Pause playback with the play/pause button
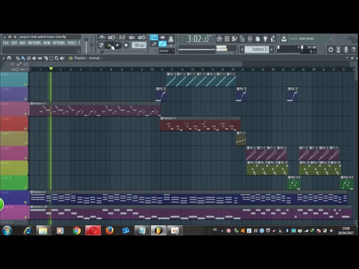 [109, 45]
